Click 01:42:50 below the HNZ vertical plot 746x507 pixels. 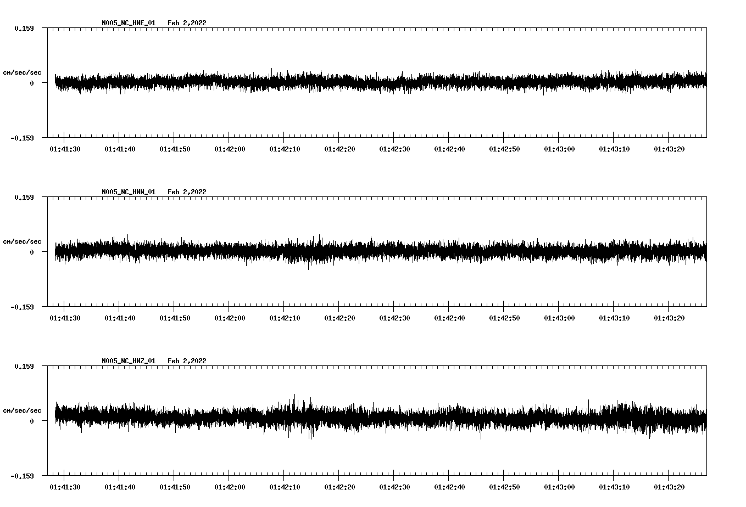[x=504, y=487]
